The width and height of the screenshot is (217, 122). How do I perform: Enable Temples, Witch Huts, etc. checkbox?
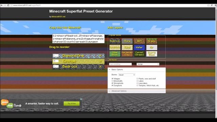pos(137,85)
